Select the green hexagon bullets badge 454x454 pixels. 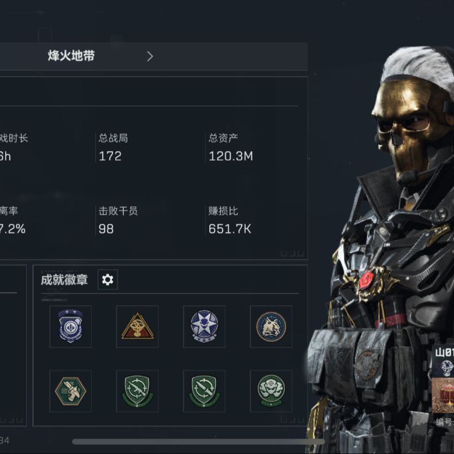point(70,391)
